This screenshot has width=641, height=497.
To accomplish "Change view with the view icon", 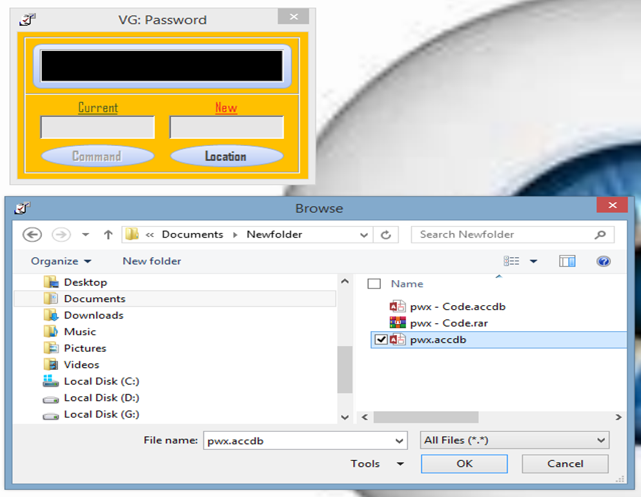I will tap(511, 261).
